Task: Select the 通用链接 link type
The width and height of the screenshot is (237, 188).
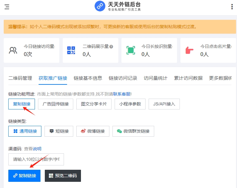Action: (25, 131)
